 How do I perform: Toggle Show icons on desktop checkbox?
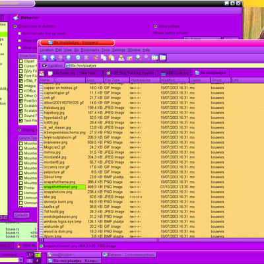(x=15, y=26)
